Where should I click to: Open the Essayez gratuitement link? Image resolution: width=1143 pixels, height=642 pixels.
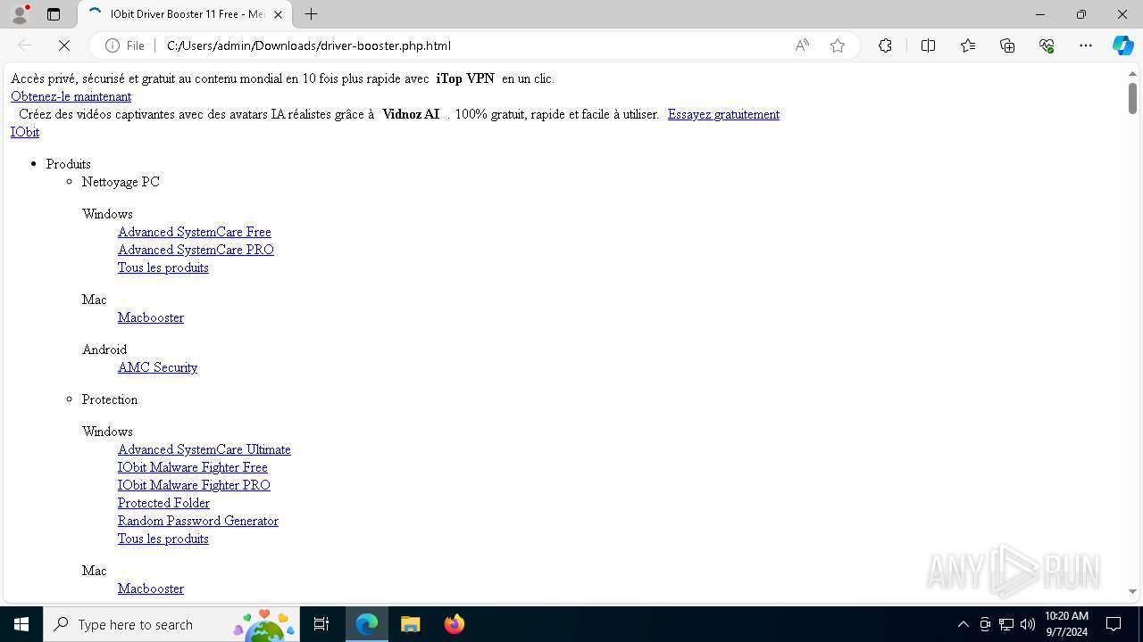(723, 114)
